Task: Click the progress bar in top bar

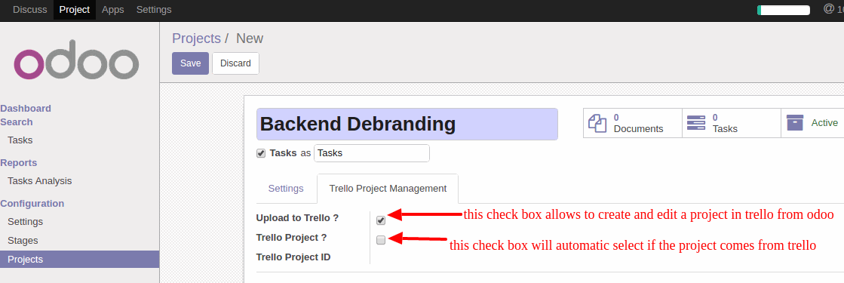Action: (783, 10)
